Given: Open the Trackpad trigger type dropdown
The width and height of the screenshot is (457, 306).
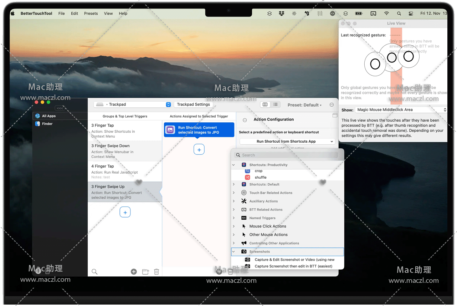Looking at the screenshot, I should point(133,104).
